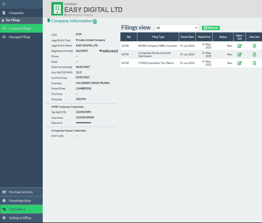Screen dimensions: 262x223
Task: Click the Filing Type column header
Action: pyautogui.click(x=158, y=37)
